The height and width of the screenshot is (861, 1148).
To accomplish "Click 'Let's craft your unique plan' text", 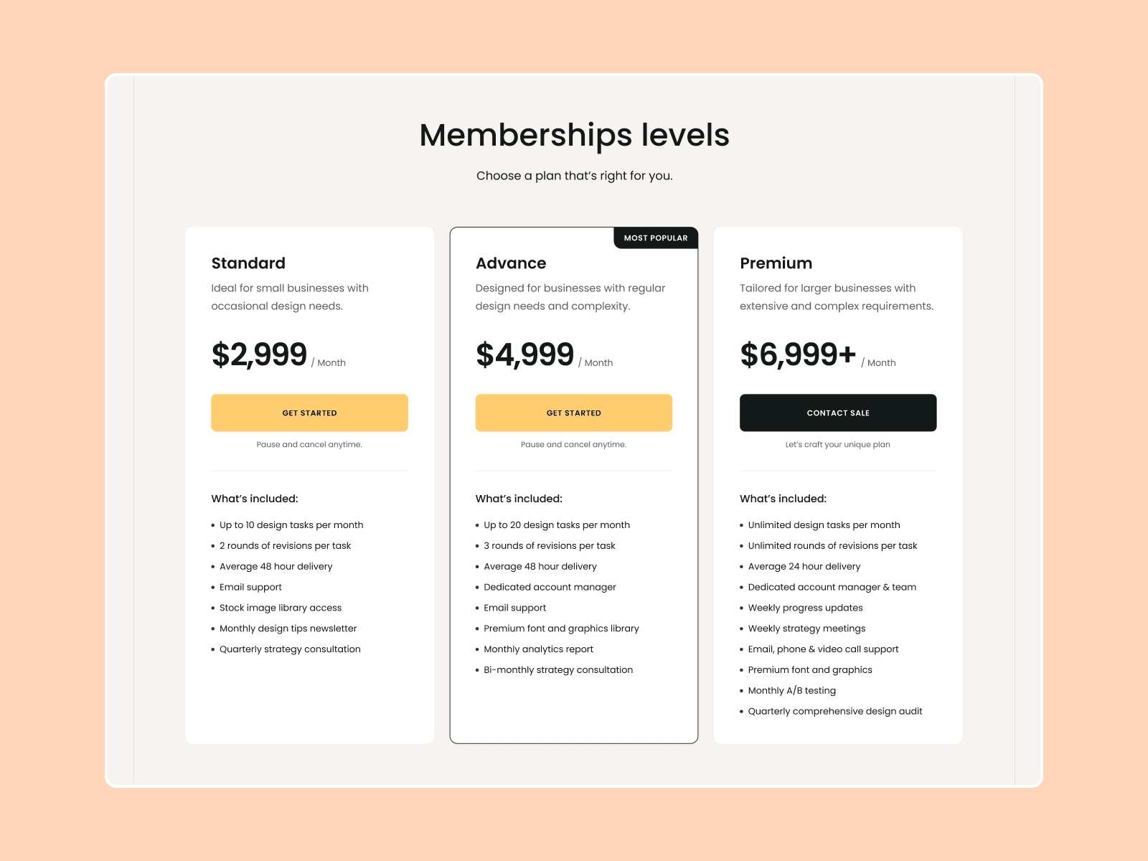I will tap(838, 445).
